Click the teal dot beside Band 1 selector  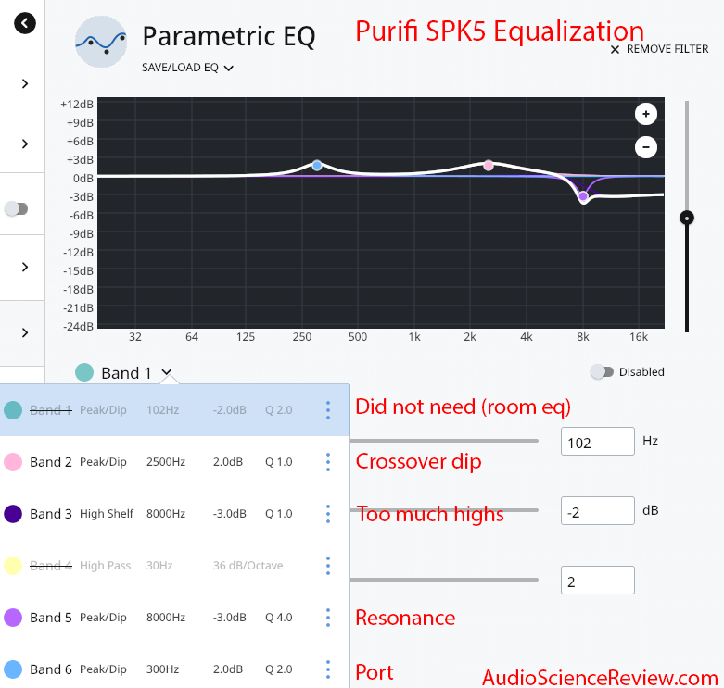coord(84,372)
